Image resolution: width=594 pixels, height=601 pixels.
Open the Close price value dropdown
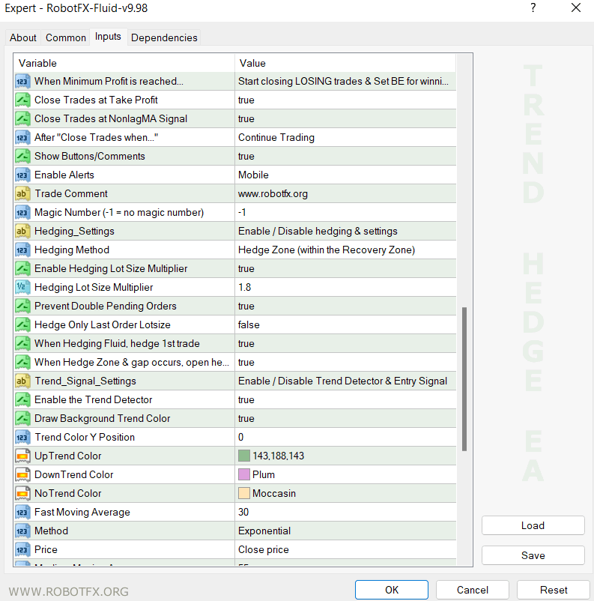pos(345,550)
